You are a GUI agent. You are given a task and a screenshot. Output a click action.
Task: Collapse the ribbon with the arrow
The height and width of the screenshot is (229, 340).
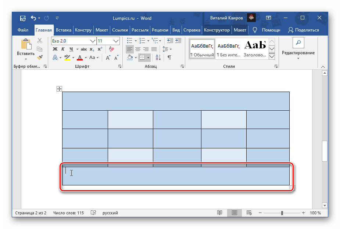tap(323, 67)
